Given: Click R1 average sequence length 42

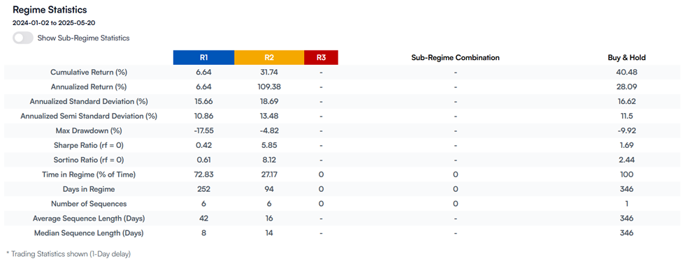Looking at the screenshot, I should click(x=203, y=218).
